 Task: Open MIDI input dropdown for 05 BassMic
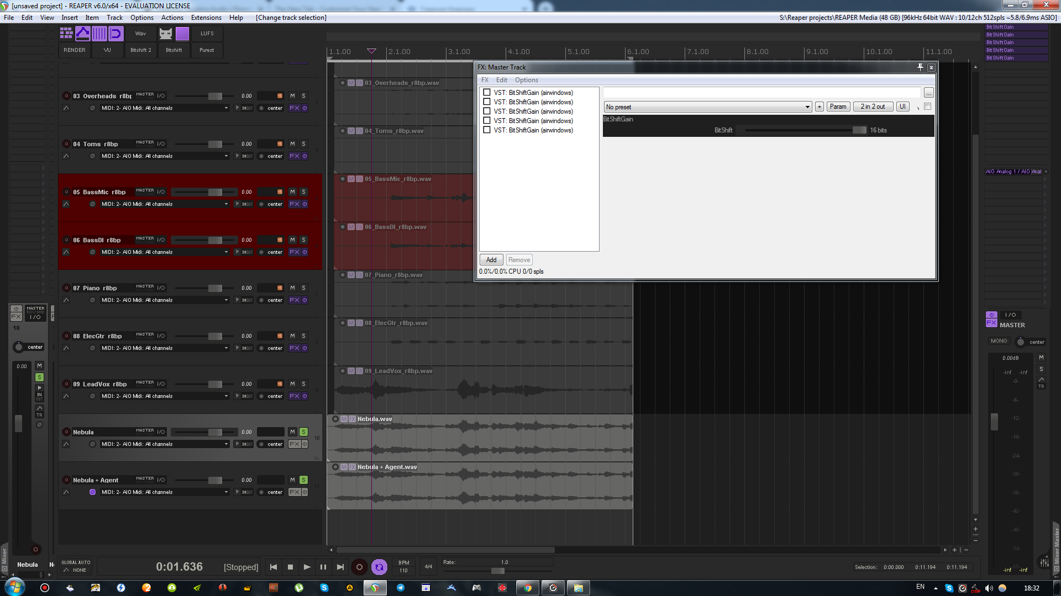click(164, 204)
